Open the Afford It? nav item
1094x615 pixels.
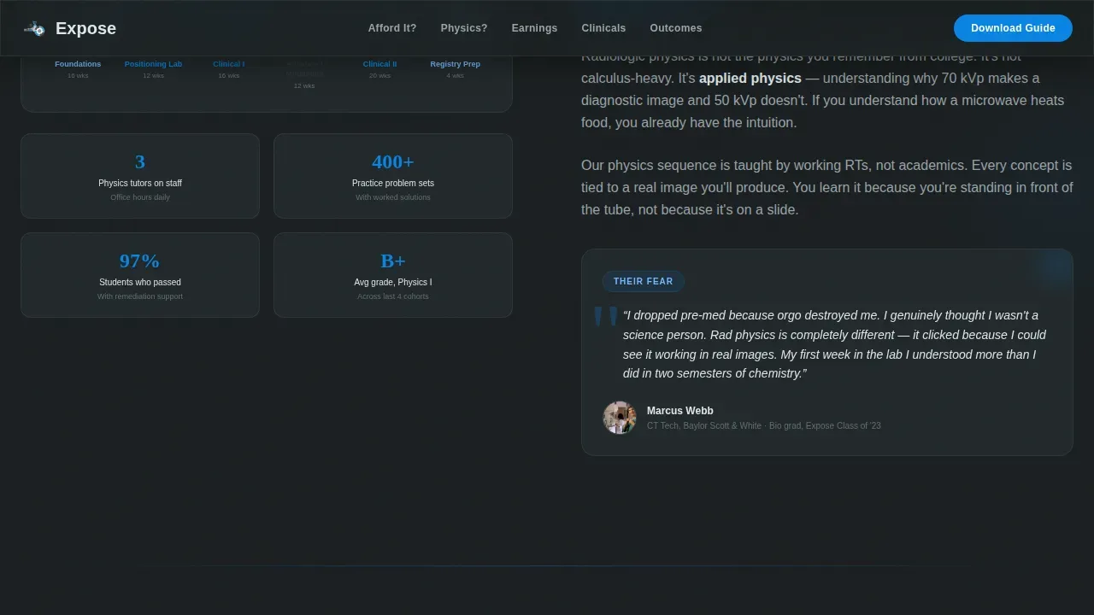pos(392,28)
